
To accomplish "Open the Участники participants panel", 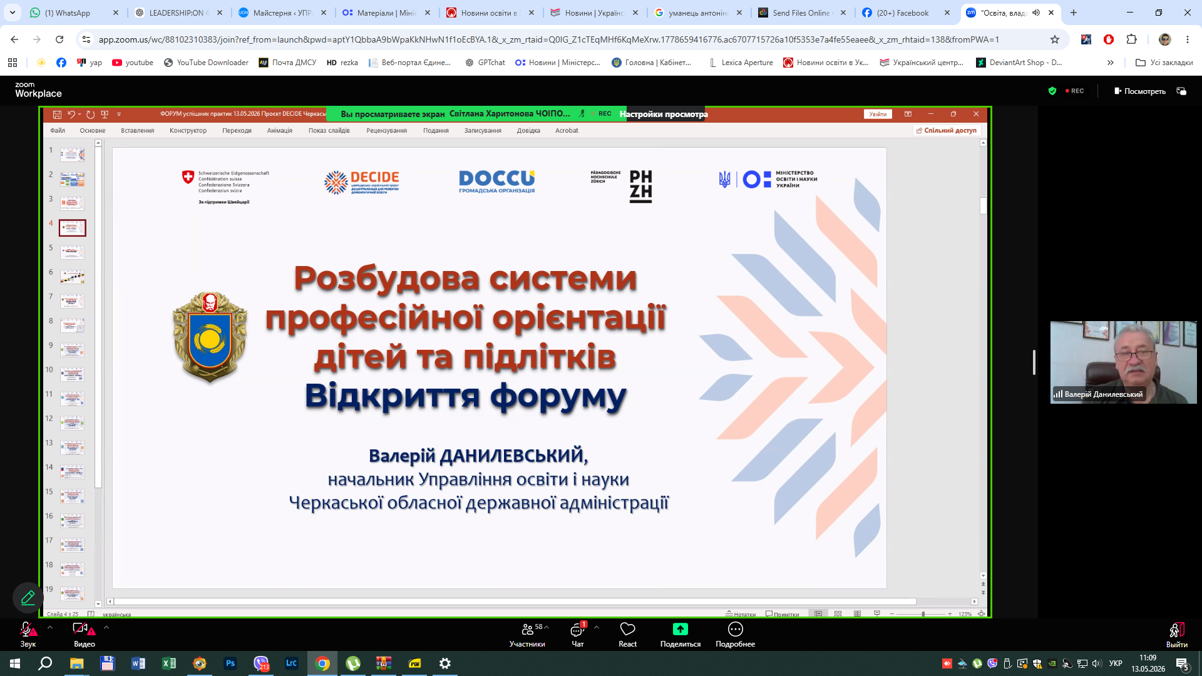I will 527,634.
